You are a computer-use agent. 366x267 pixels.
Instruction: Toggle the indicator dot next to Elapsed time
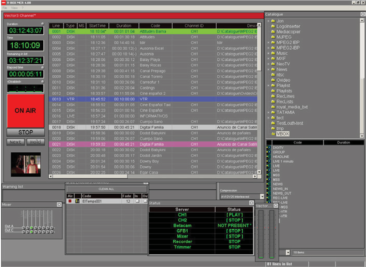click(x=42, y=67)
